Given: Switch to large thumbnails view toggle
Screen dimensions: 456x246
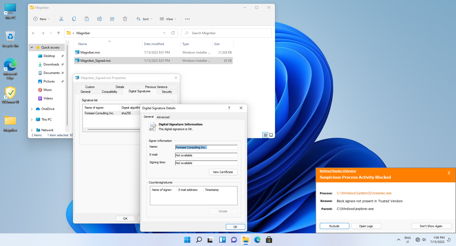Looking at the screenshot, I should (x=271, y=135).
